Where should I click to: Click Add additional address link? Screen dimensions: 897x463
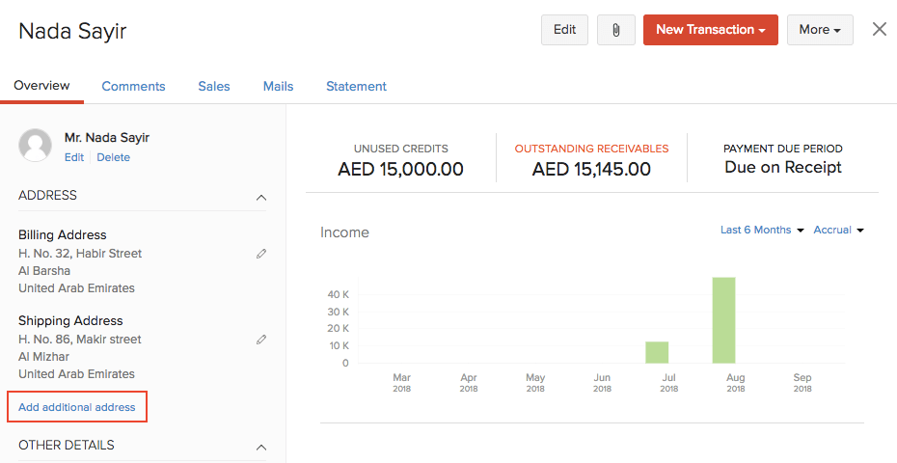(x=77, y=407)
